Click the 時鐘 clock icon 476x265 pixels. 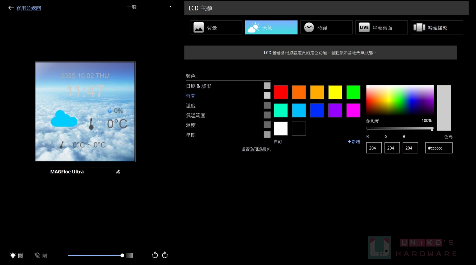[309, 28]
